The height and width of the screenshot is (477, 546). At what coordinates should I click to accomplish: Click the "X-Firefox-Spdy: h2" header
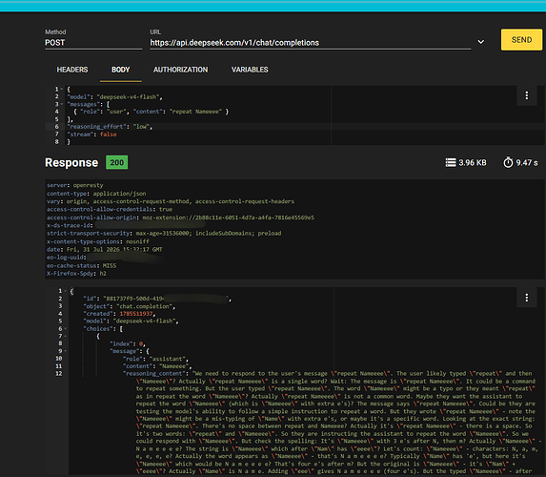(76, 274)
